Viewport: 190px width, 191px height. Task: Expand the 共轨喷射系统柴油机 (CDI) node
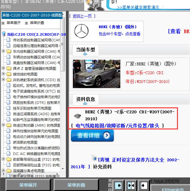click(3, 80)
